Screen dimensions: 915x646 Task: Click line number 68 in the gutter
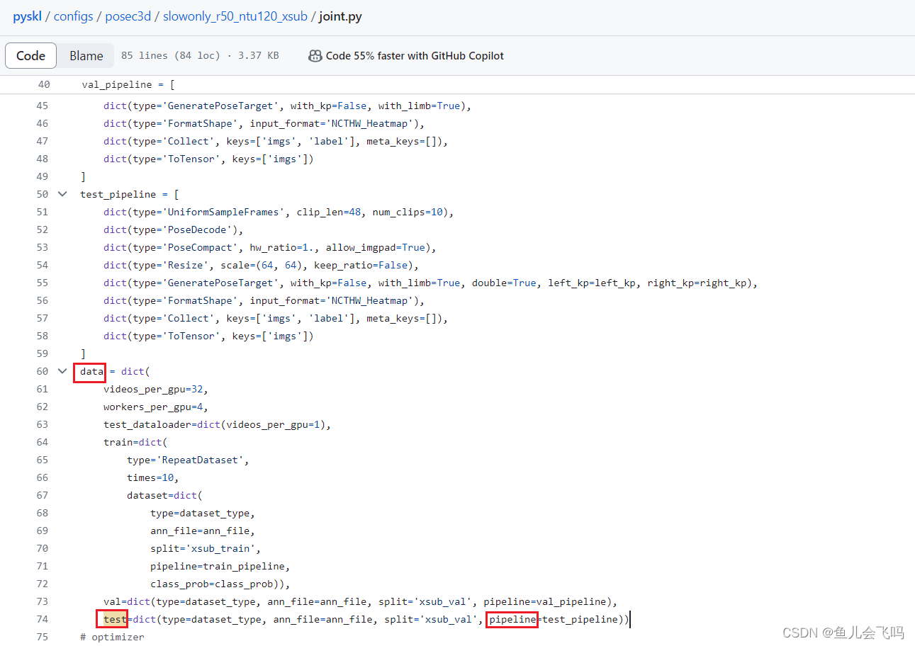pos(42,513)
